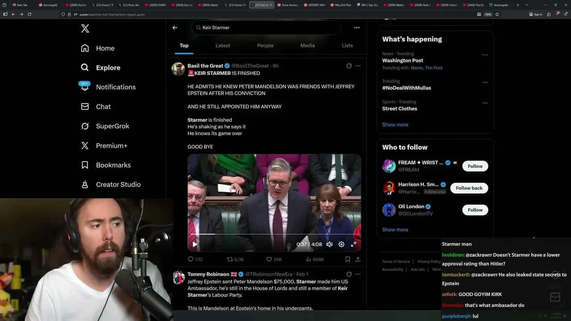Open more options for Washington Post trend
Image resolution: width=571 pixels, height=321 pixels.
tap(485, 55)
